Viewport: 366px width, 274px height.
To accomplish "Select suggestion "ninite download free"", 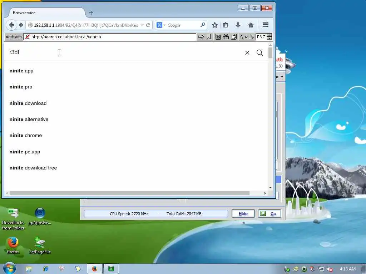I will pos(33,168).
